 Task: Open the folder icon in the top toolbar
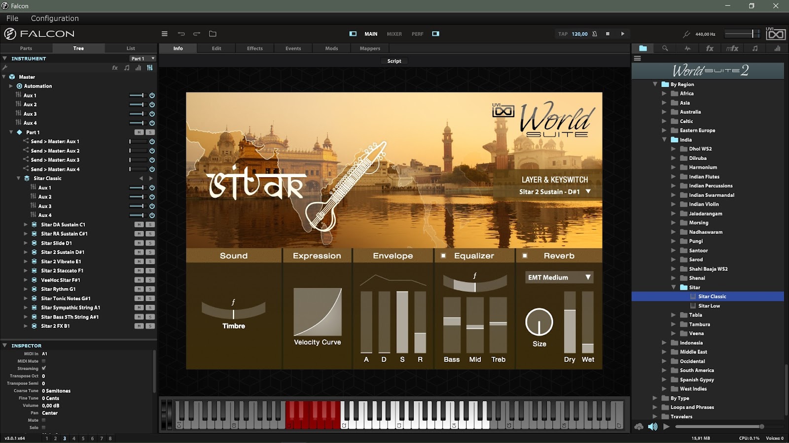pyautogui.click(x=213, y=34)
